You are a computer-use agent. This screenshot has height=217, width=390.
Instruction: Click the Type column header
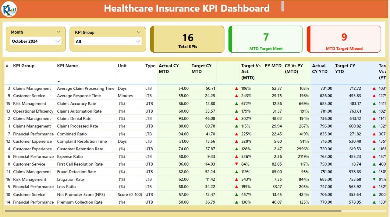(x=150, y=66)
